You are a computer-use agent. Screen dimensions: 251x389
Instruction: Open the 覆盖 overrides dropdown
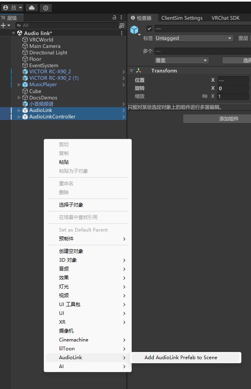pyautogui.click(x=182, y=60)
